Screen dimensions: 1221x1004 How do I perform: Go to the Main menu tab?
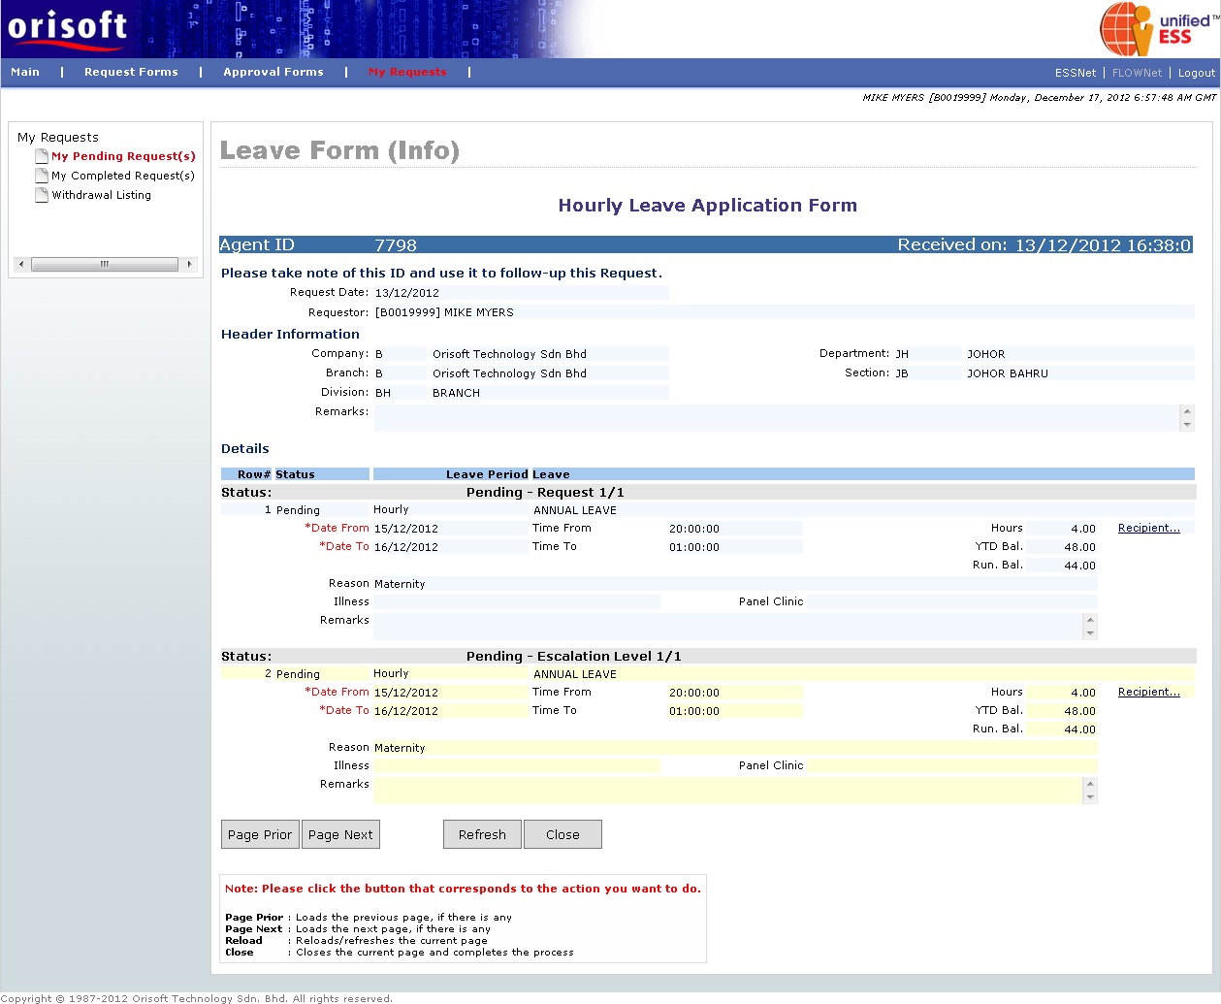25,72
